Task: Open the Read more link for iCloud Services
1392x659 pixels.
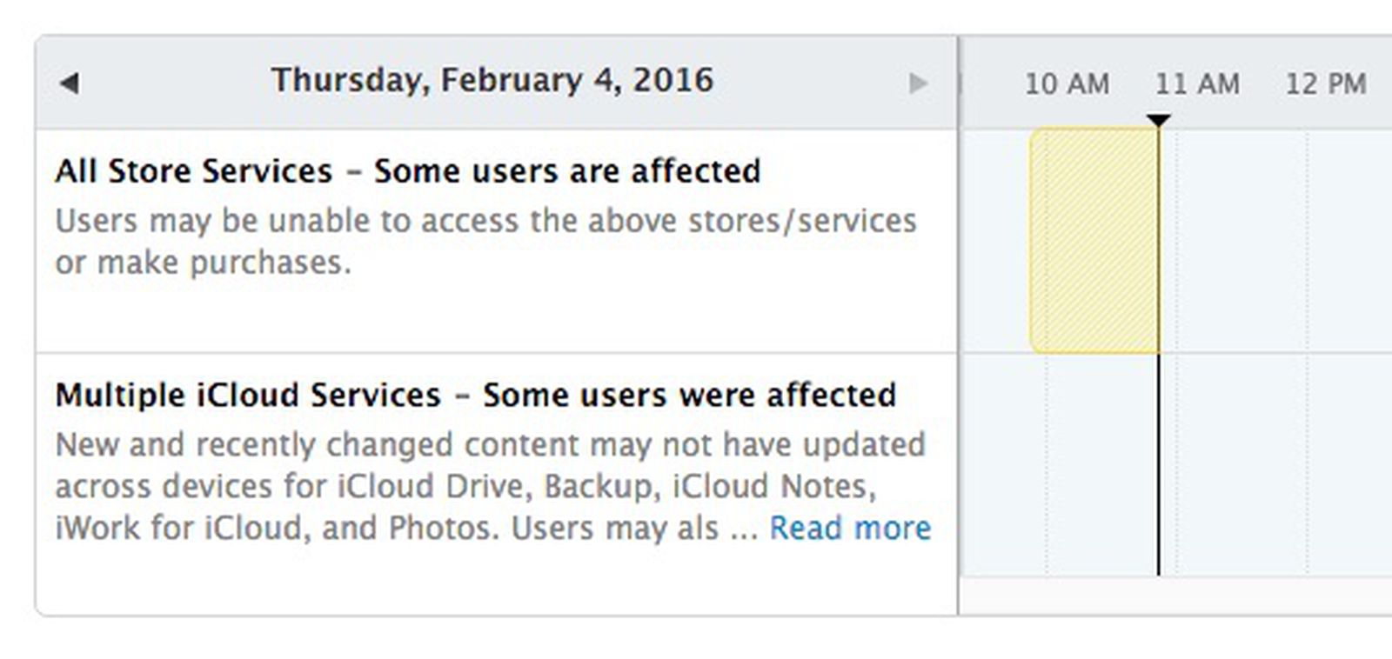Action: point(852,528)
